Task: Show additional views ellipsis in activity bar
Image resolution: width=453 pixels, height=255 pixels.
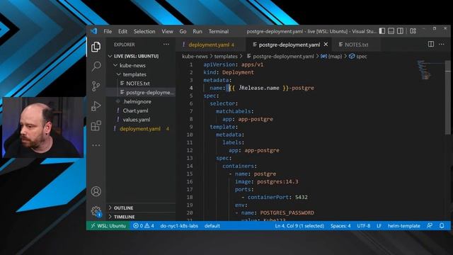Action: point(96,145)
